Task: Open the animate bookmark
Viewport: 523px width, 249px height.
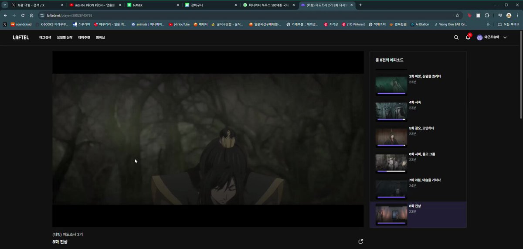Action: pos(148,24)
